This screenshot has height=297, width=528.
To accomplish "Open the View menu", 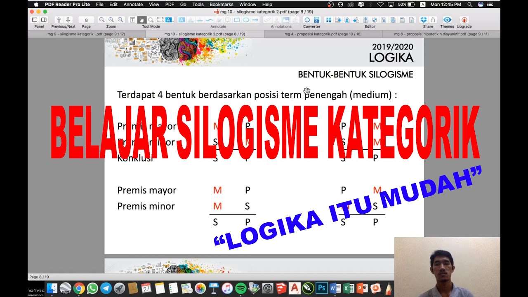I will coord(154,4).
